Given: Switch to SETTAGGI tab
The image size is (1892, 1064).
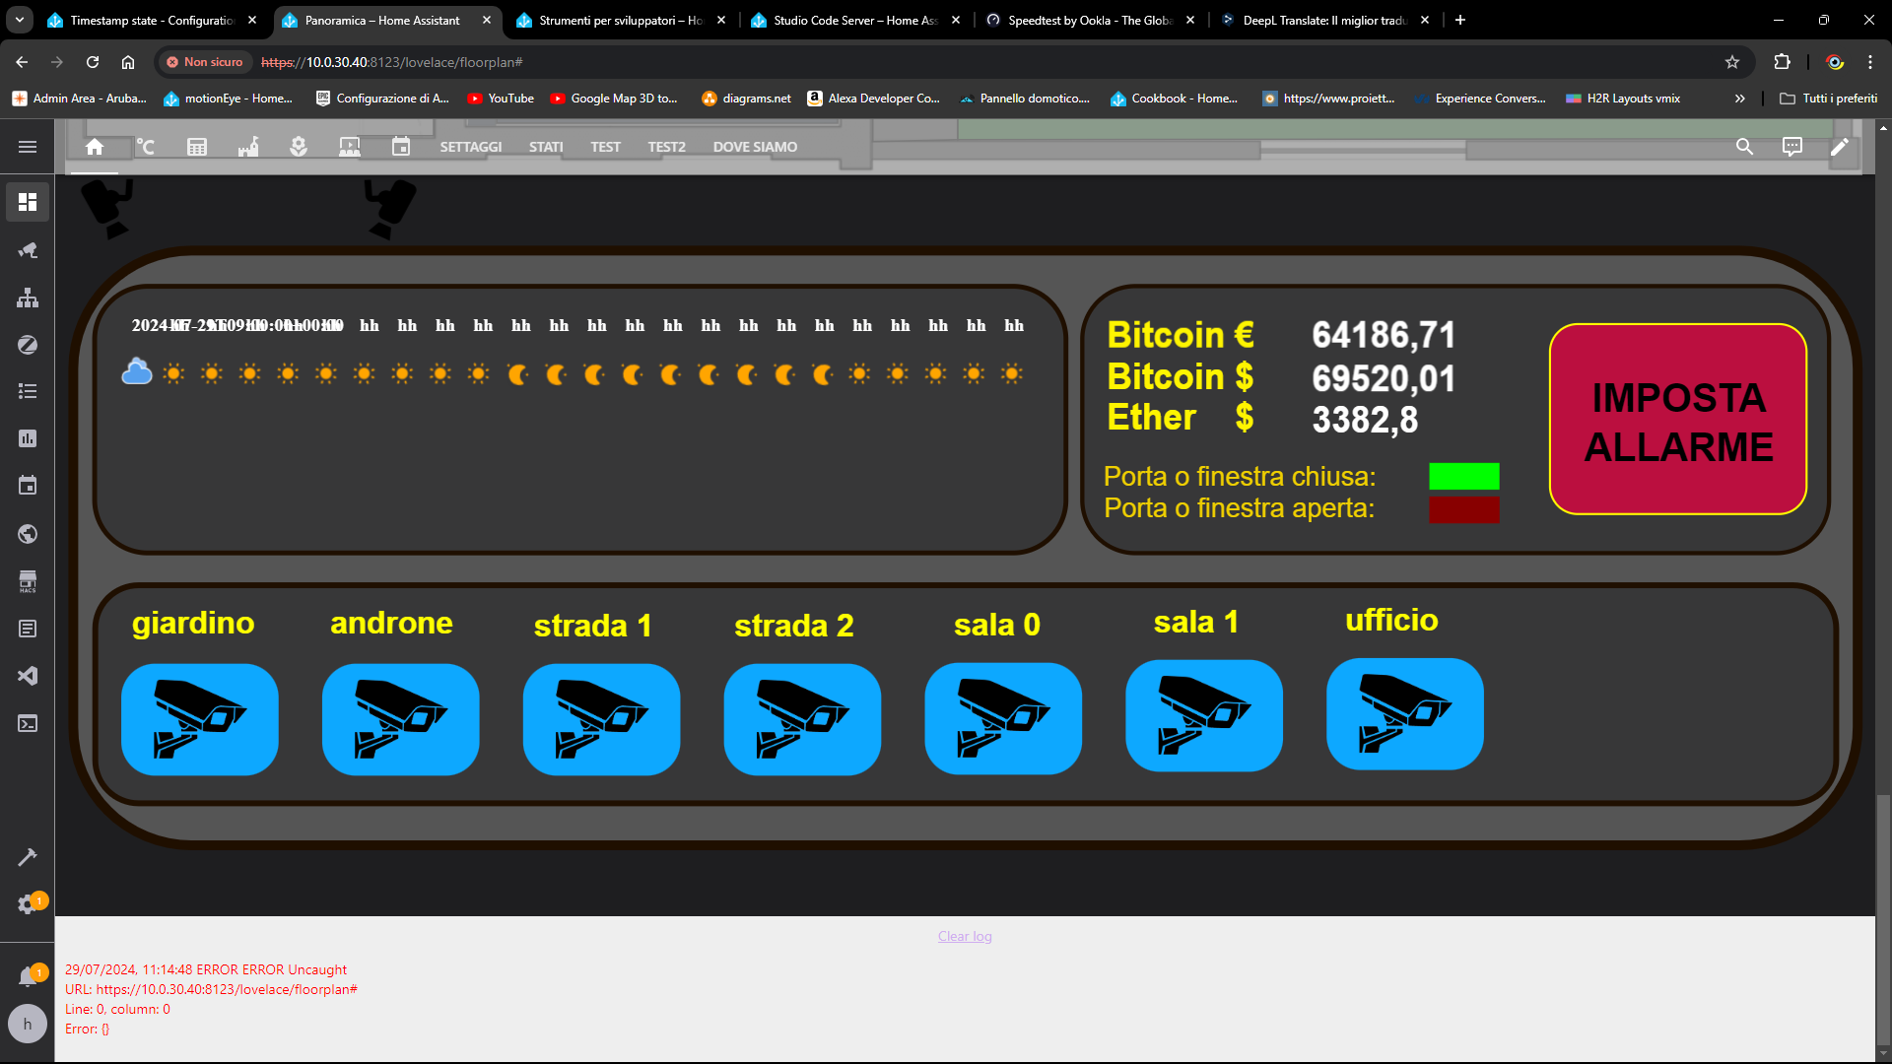Looking at the screenshot, I should coord(470,147).
